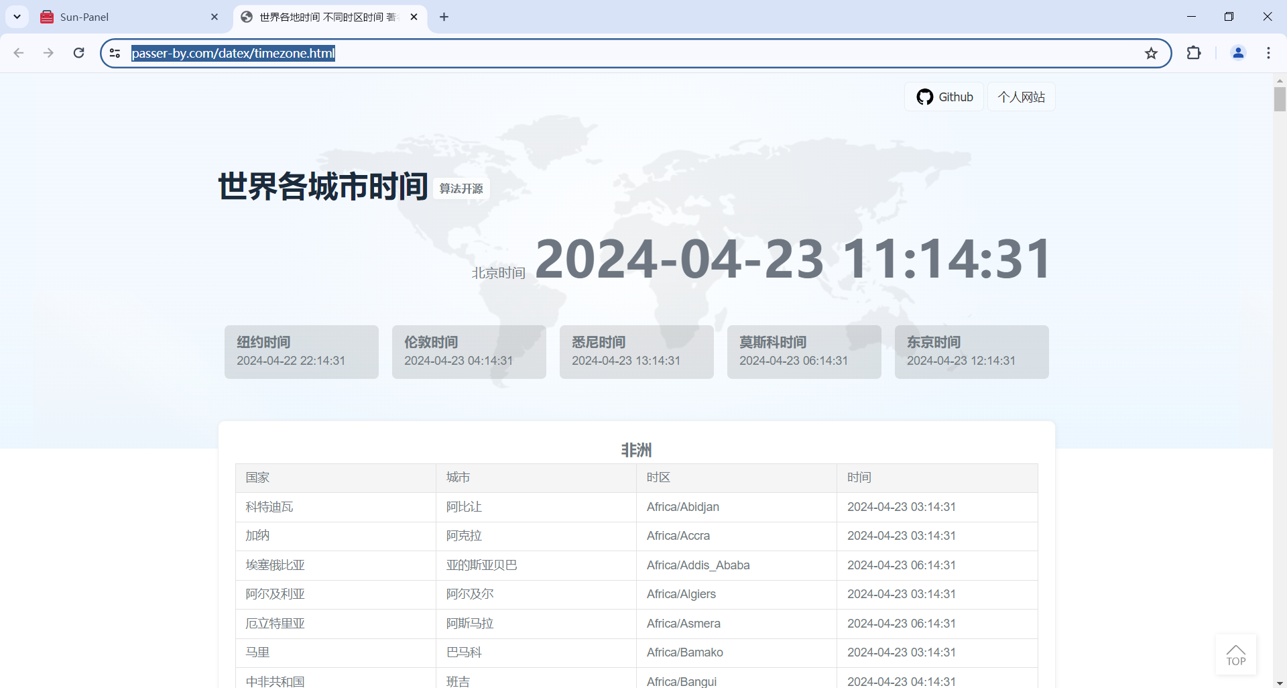Select the 纽约时间 card
Viewport: 1287px width, 688px height.
[x=302, y=352]
